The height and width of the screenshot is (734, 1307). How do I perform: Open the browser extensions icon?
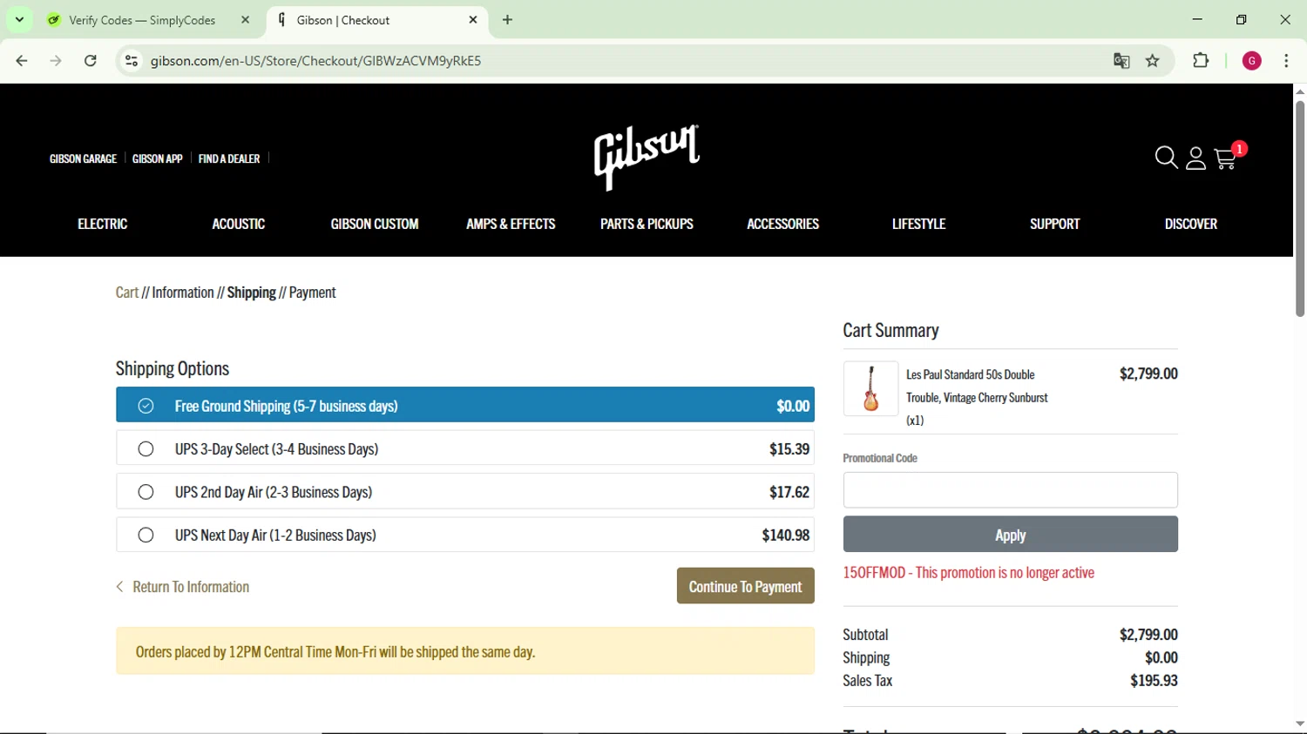tap(1201, 61)
